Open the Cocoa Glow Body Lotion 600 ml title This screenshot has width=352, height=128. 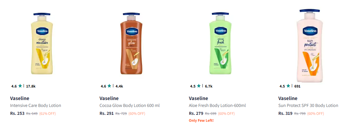coord(129,105)
